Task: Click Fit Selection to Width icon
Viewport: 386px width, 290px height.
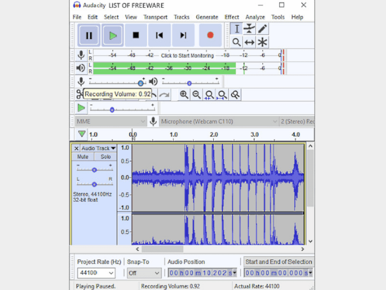Action: pyautogui.click(x=209, y=95)
